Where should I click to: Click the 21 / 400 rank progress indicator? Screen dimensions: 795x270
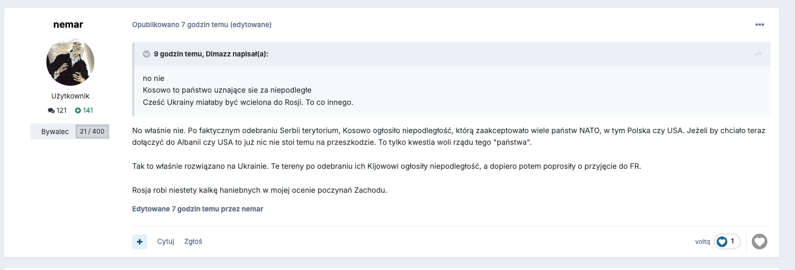pos(92,132)
